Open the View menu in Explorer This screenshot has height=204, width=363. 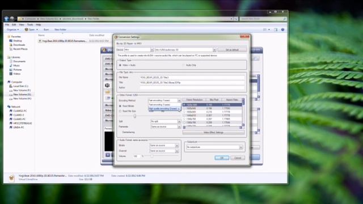point(22,24)
